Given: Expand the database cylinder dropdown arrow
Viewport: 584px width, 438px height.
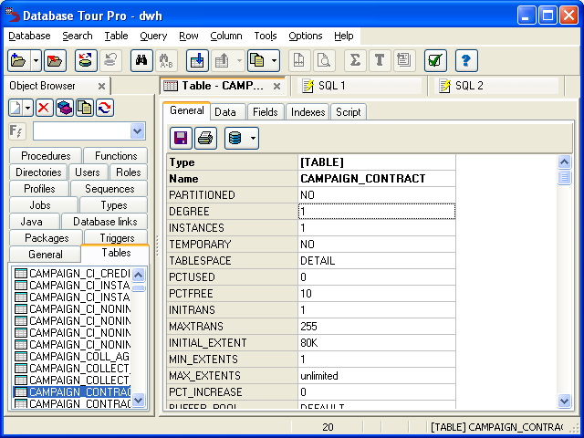Looking at the screenshot, I should click(254, 138).
